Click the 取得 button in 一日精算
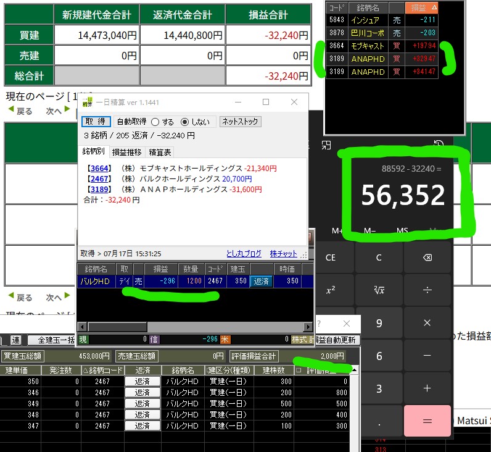The width and height of the screenshot is (491, 452). point(96,122)
